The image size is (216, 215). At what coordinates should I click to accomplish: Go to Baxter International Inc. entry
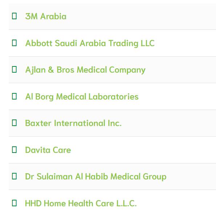pos(73,123)
